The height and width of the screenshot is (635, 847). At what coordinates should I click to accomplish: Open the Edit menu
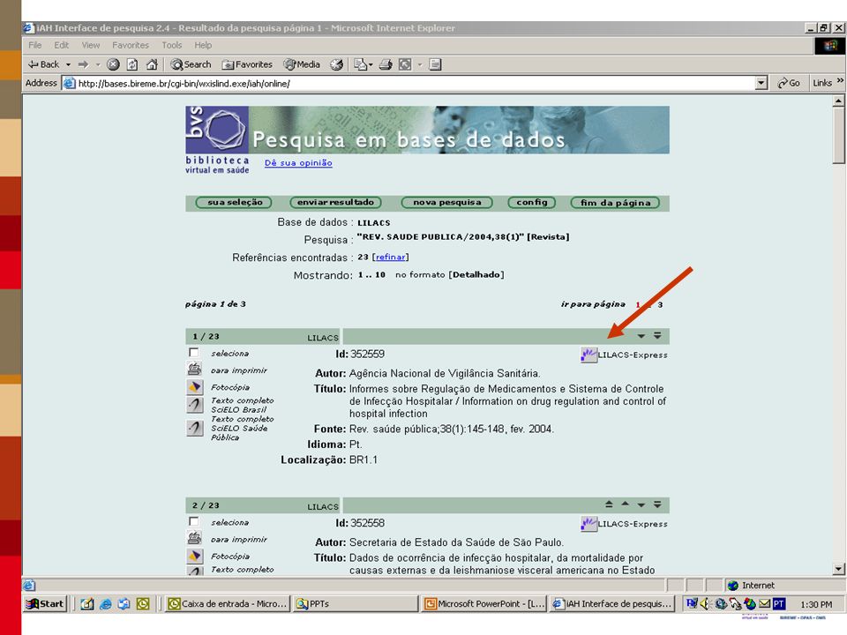point(61,45)
